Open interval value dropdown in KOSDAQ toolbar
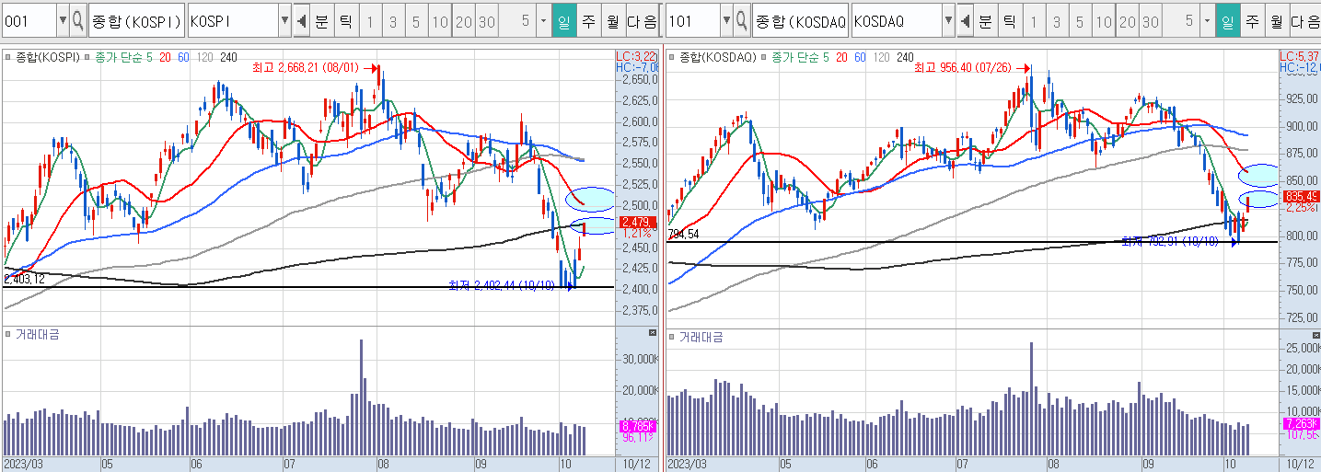Viewport: 1321px width, 472px height. click(1206, 20)
